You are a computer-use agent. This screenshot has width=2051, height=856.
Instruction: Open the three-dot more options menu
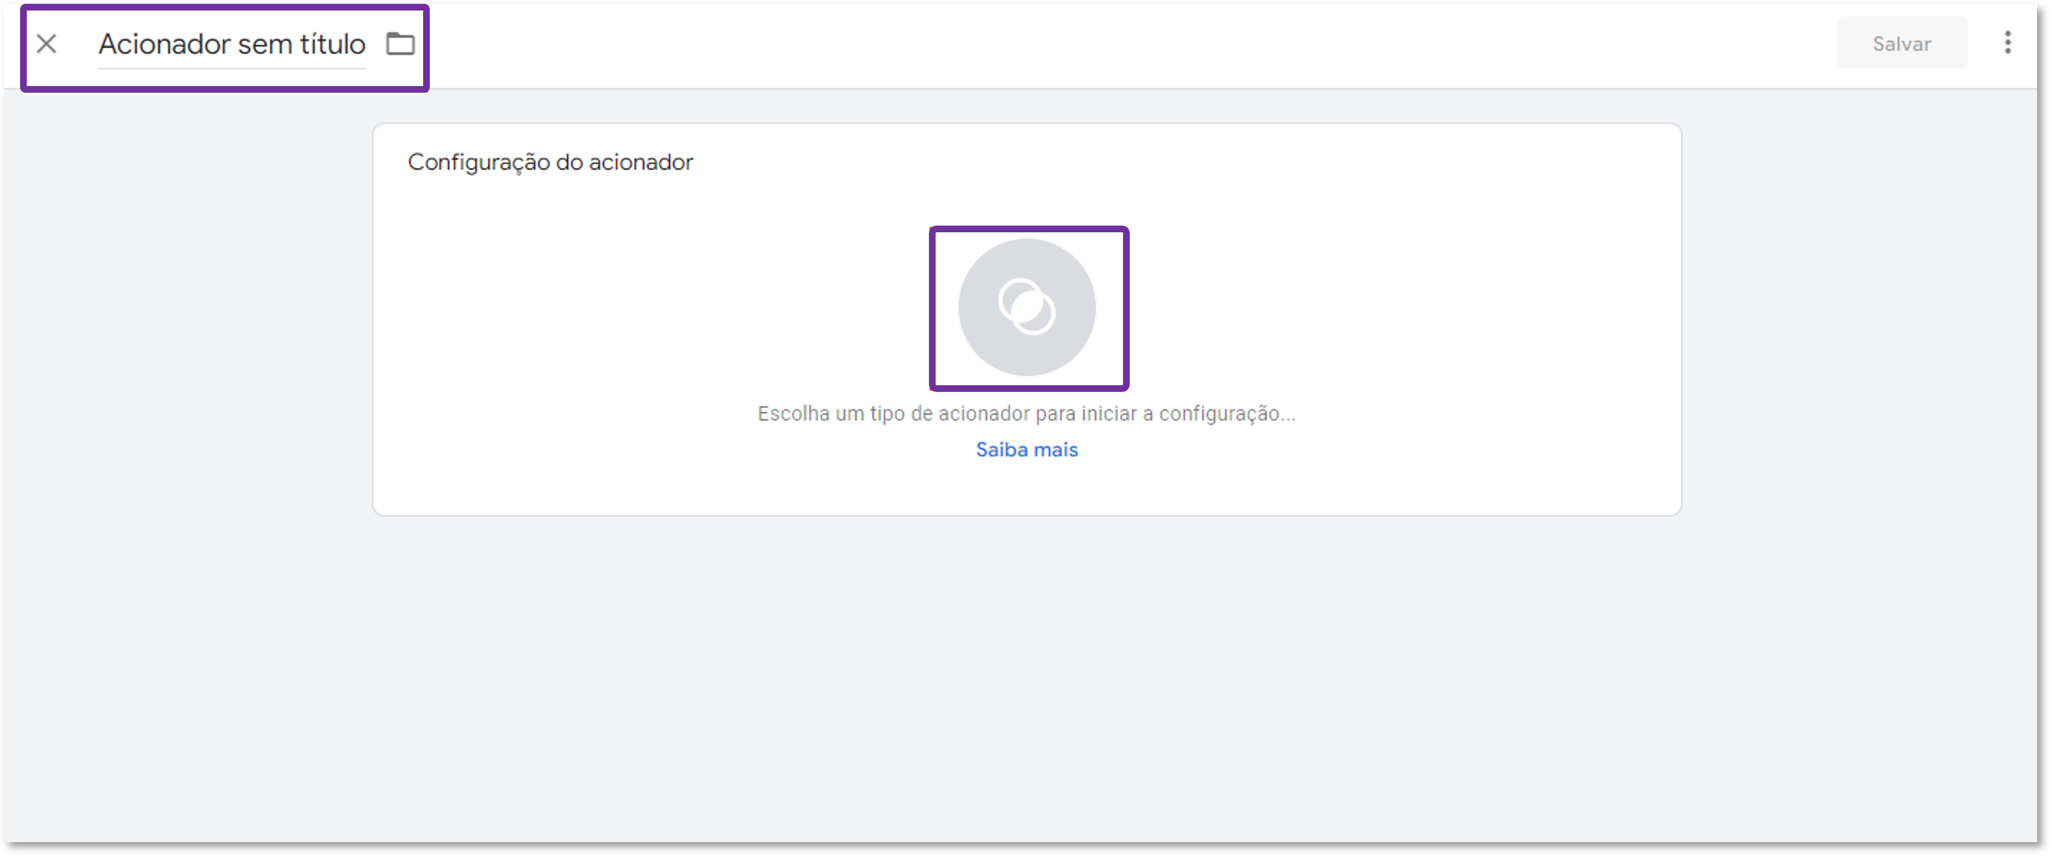tap(2008, 43)
